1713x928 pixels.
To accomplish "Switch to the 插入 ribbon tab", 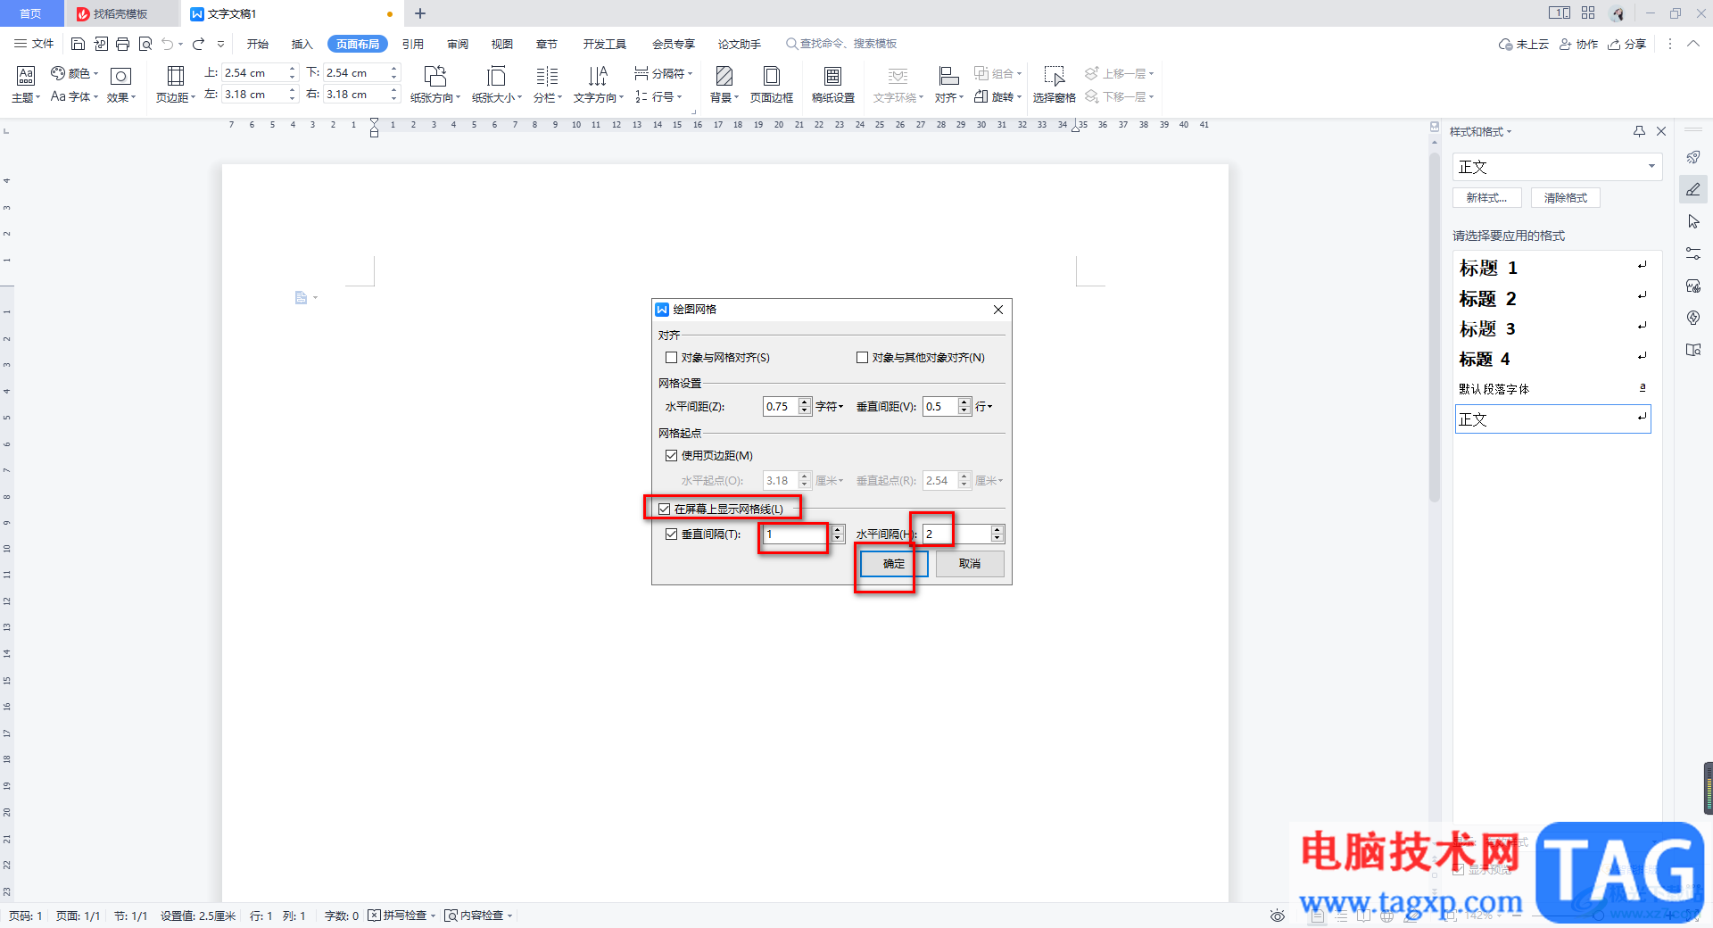I will 302,44.
